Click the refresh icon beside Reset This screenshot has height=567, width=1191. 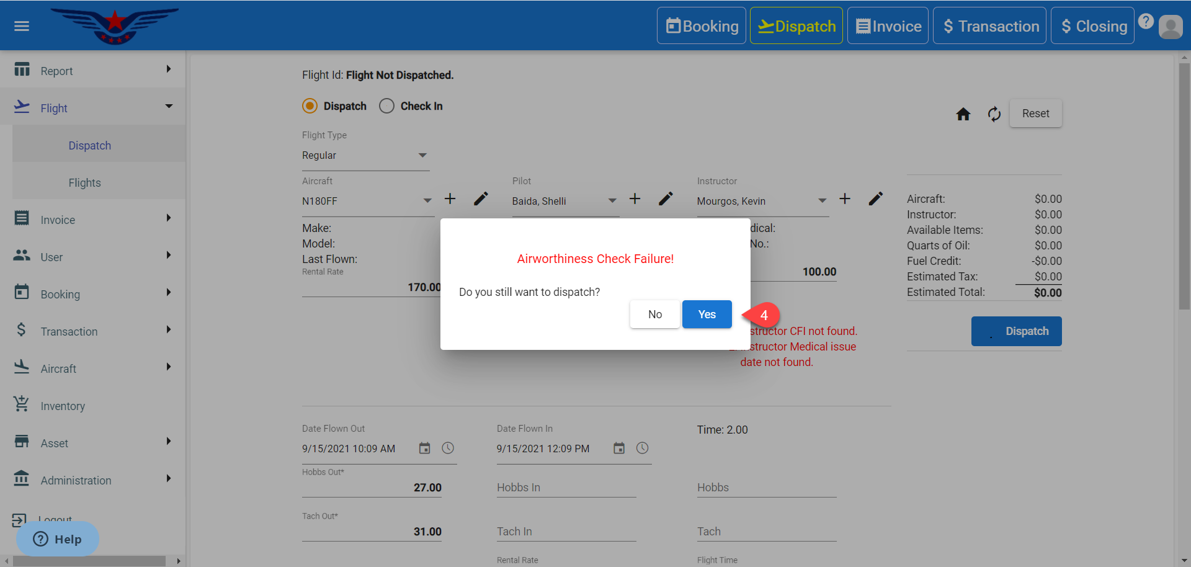click(994, 114)
